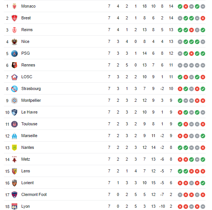The image size is (212, 210).
Task: Click Lorient's latest green win indicator
Action: [203, 183]
